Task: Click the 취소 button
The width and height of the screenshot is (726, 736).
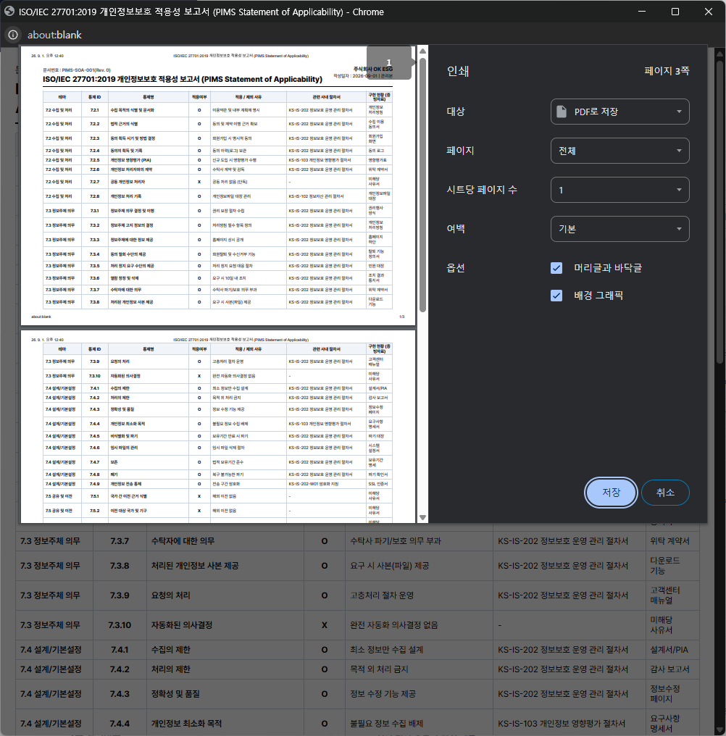Action: [665, 493]
